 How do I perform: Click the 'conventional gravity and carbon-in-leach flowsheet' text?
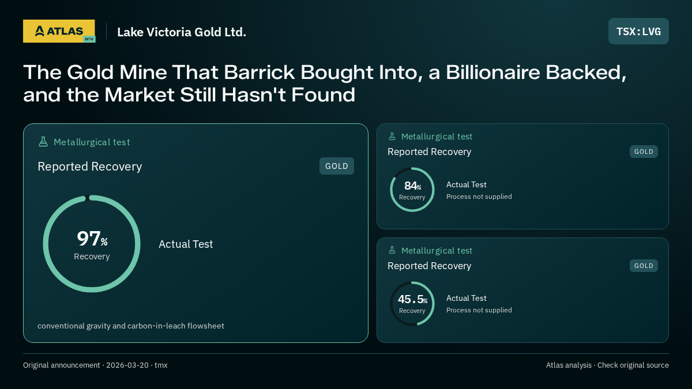pos(131,326)
